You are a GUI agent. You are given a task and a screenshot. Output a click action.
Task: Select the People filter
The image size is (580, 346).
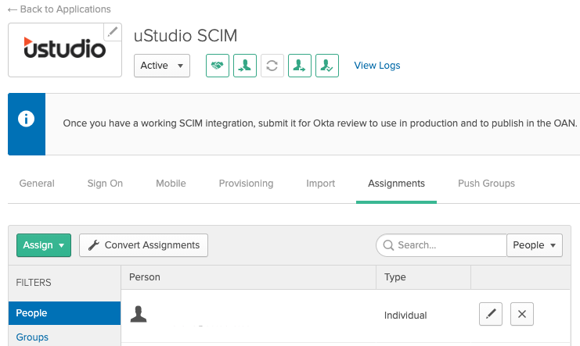click(x=64, y=313)
